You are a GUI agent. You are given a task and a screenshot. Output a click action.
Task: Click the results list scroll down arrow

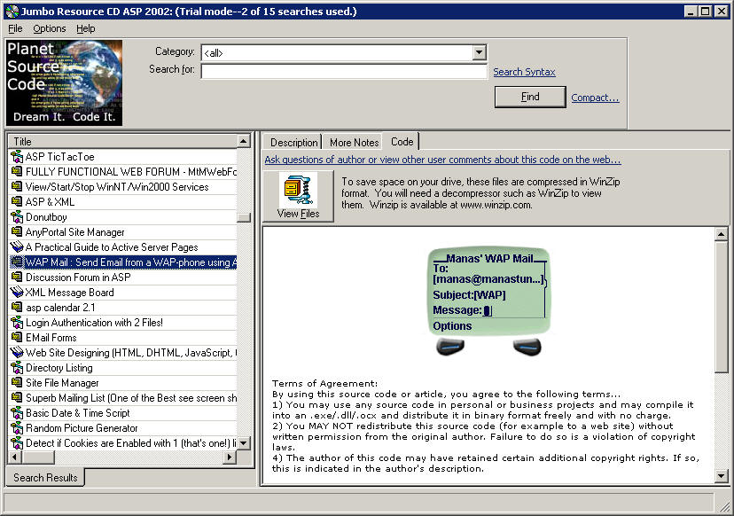(x=244, y=443)
